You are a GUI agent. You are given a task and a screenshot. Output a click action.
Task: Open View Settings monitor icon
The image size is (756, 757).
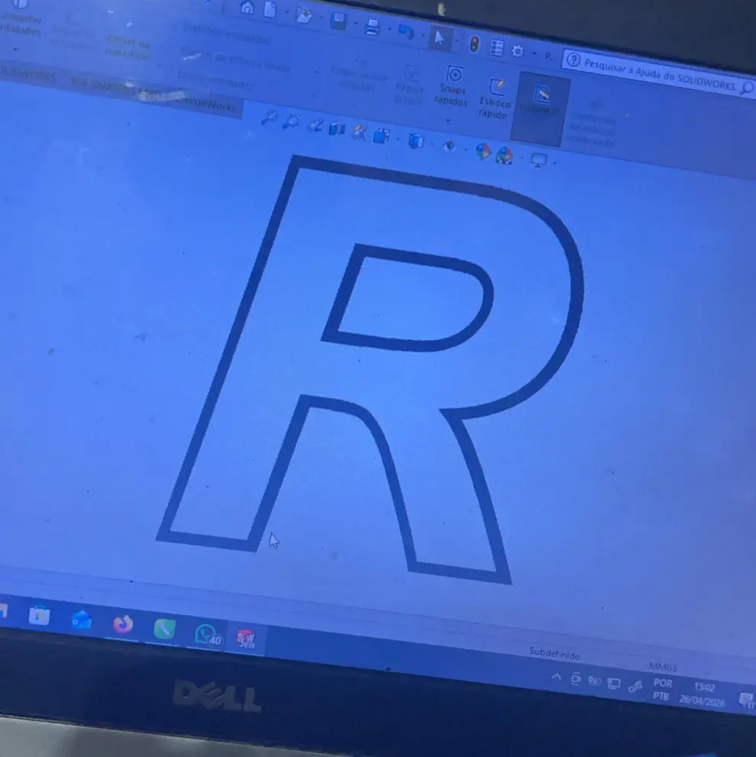[539, 160]
